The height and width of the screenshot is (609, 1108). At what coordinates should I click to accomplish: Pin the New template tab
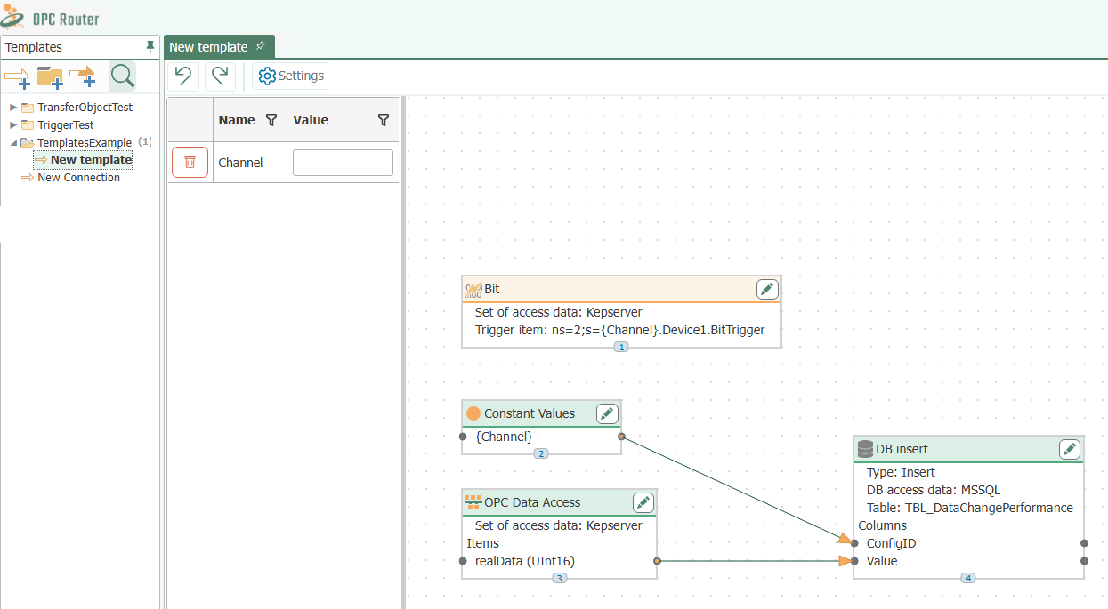click(260, 46)
